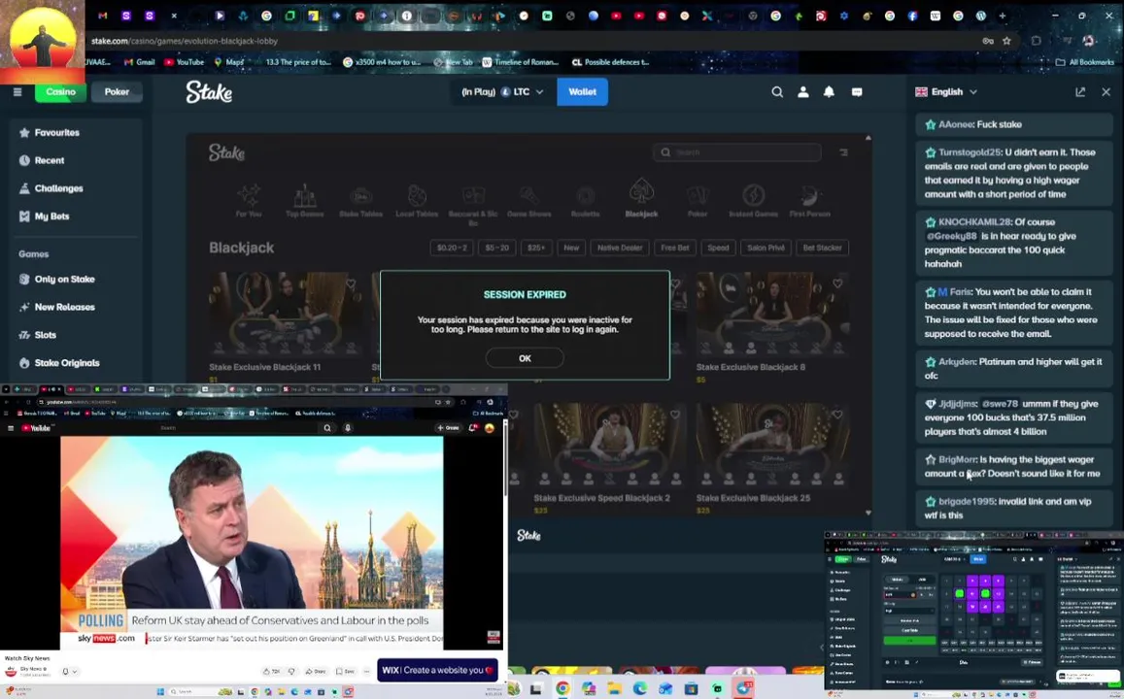Click OK on Session Expired dialog
1124x699 pixels.
(525, 358)
